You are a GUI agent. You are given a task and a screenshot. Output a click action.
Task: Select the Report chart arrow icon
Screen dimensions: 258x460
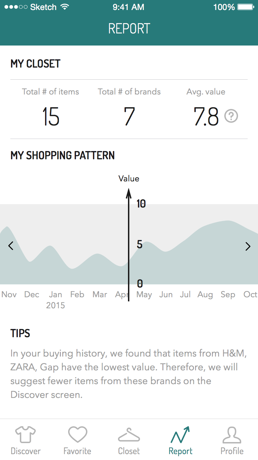[x=180, y=434]
